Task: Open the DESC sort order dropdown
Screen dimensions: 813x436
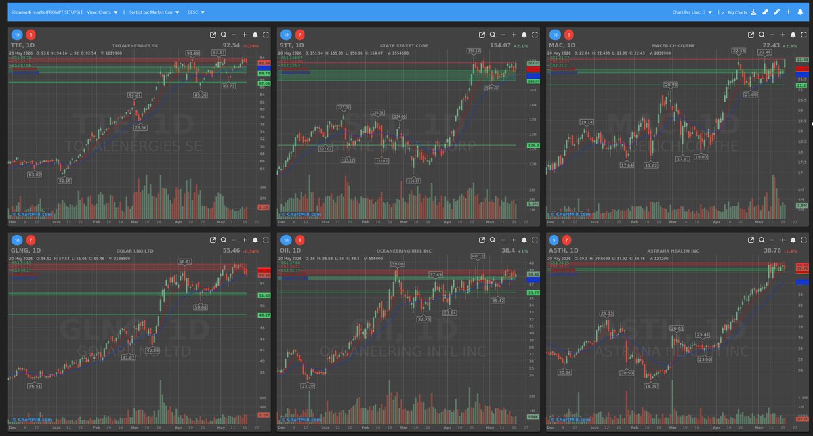Action: (x=194, y=12)
